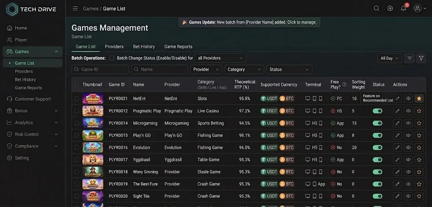
Task: Open the user profile avatar
Action: tap(418, 8)
